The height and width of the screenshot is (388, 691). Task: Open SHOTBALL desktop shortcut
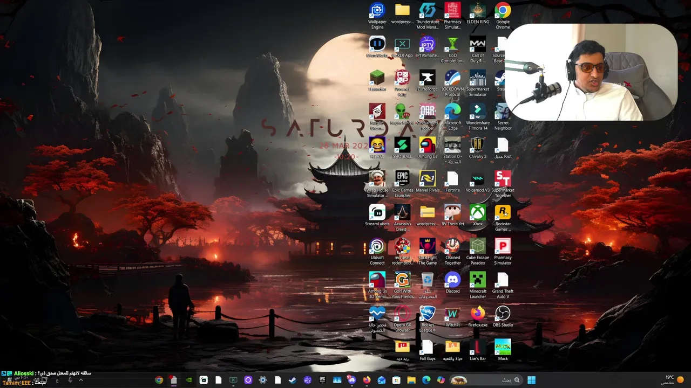tap(402, 148)
